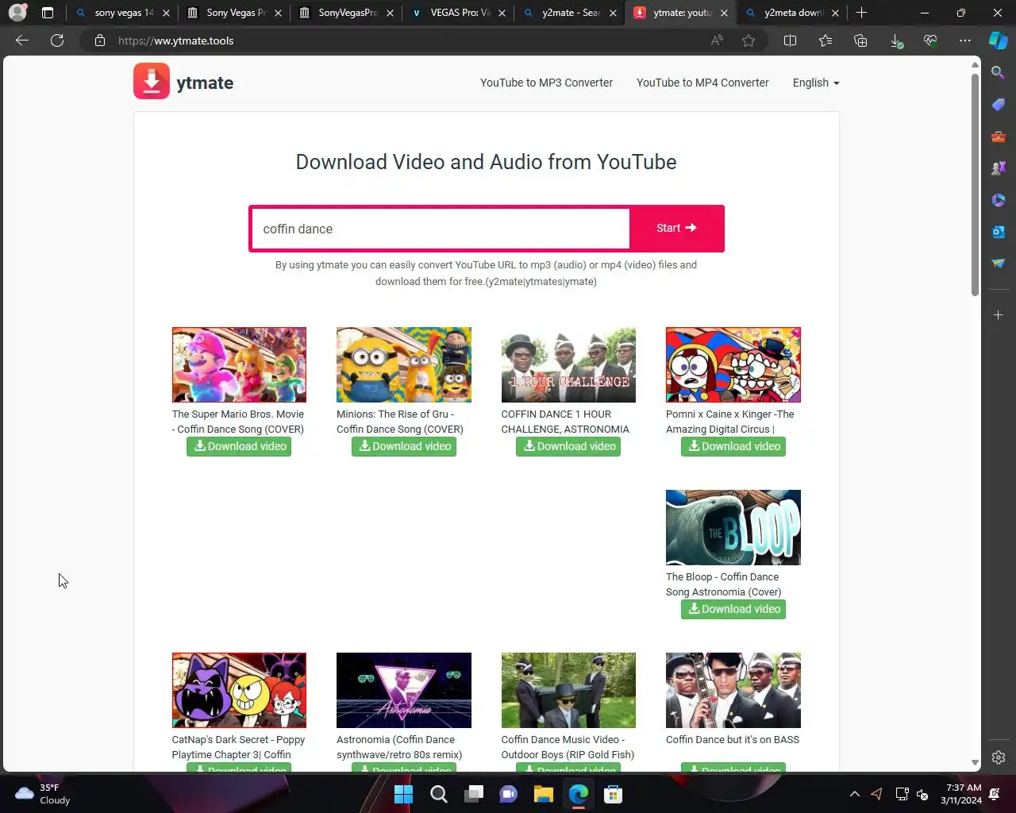
Task: Download video for Super Mario Bros. Movie
Action: [239, 446]
